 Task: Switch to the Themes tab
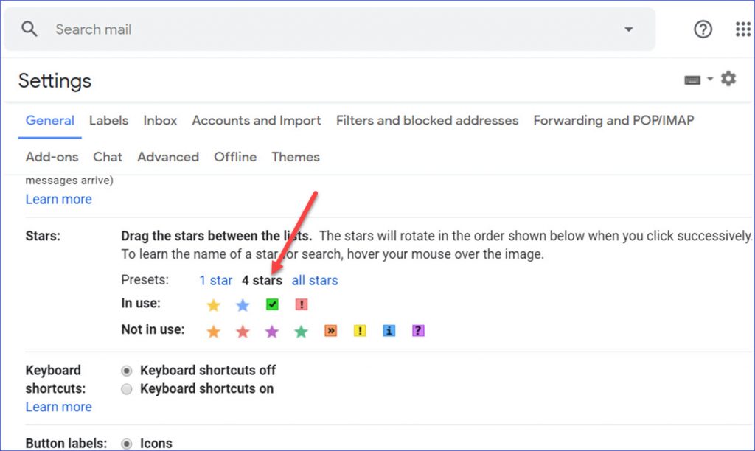(x=295, y=157)
